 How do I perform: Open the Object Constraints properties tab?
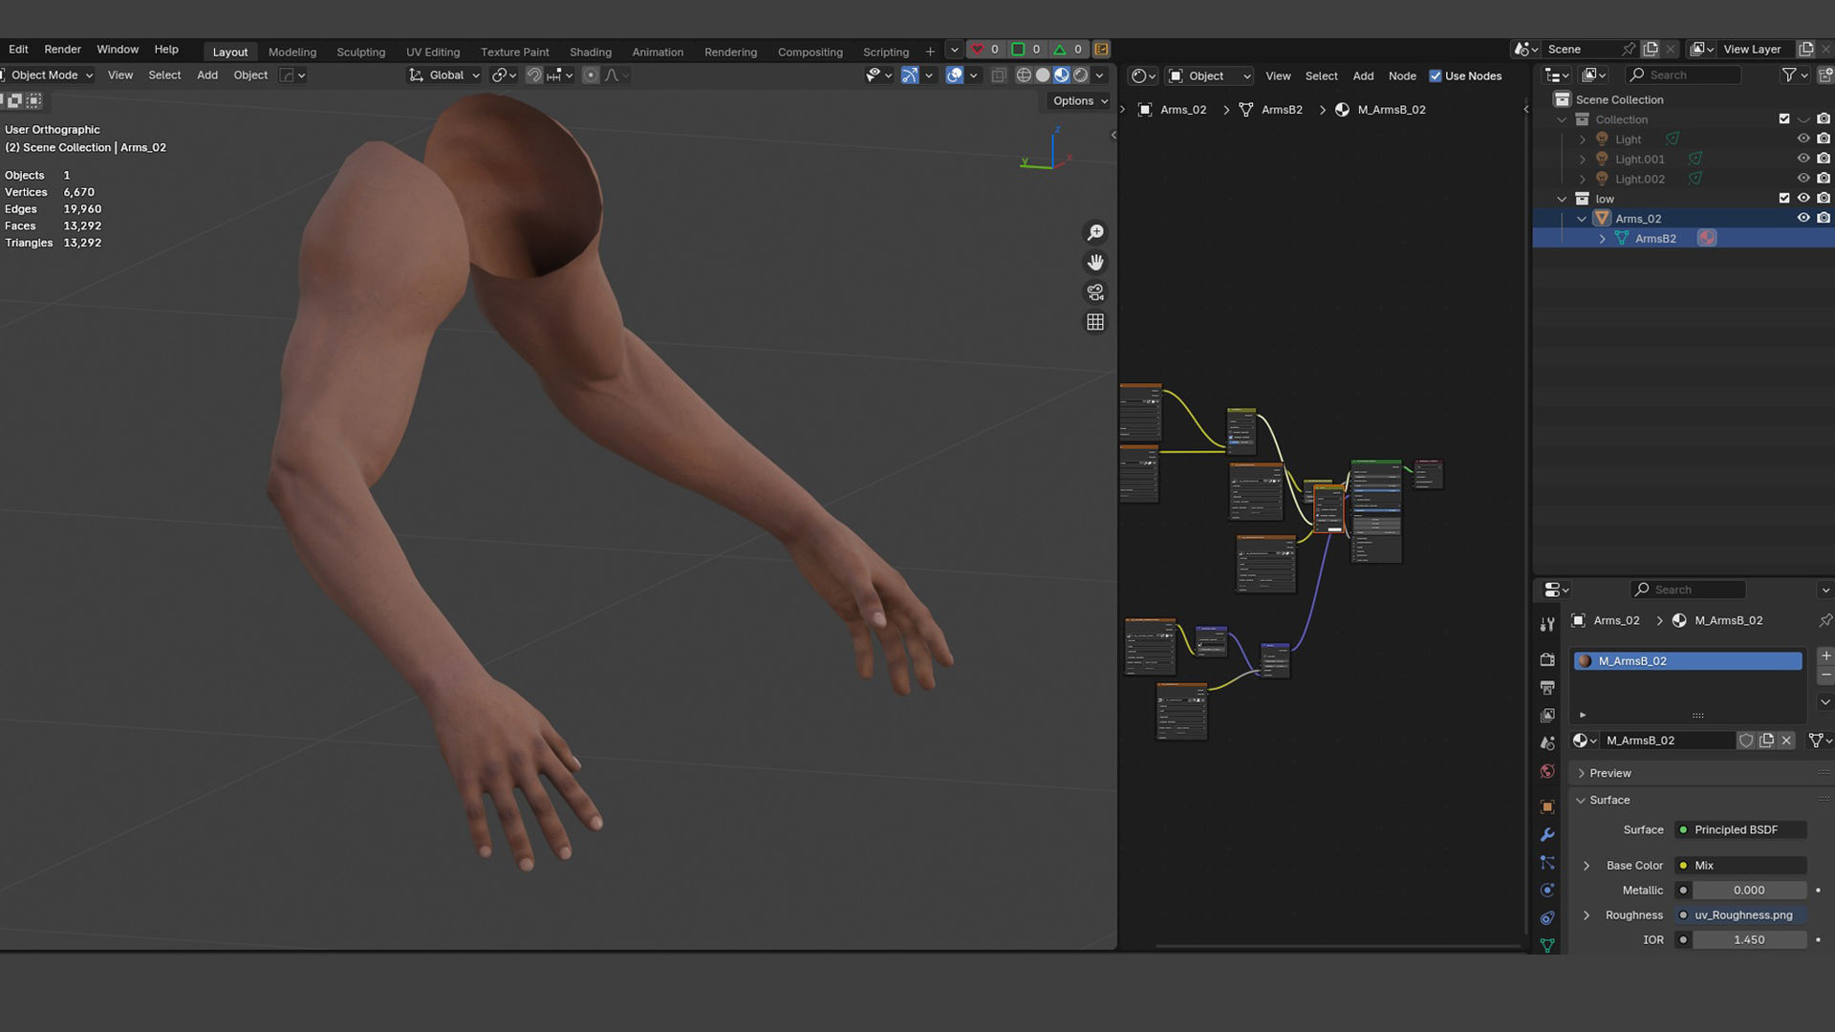tap(1547, 917)
